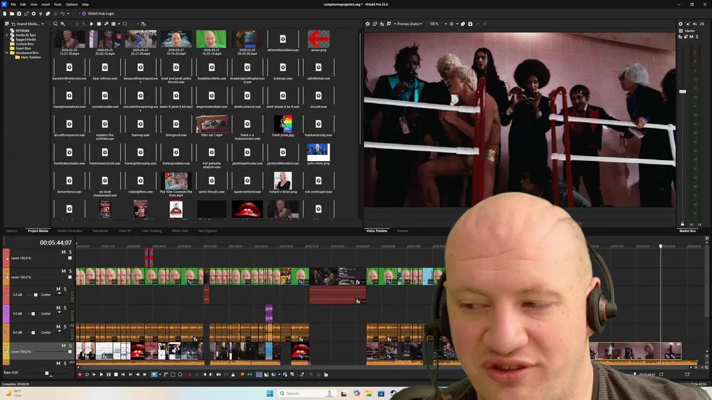Create a new project from the main toolbar
The width and height of the screenshot is (712, 400).
point(5,13)
